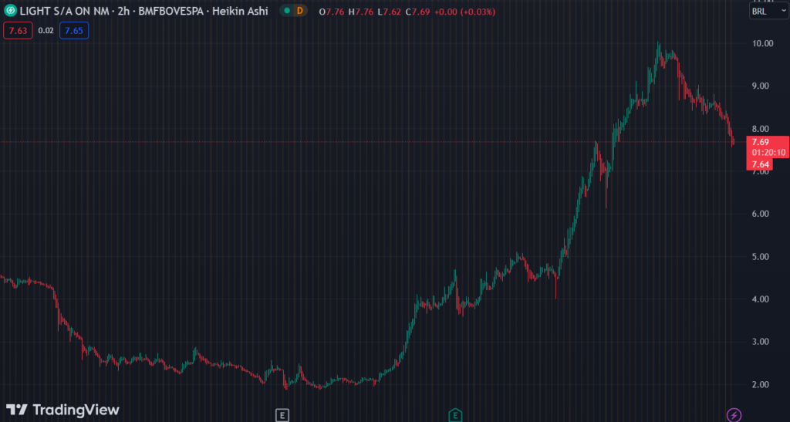
Task: Click the green market status dot
Action: [287, 11]
